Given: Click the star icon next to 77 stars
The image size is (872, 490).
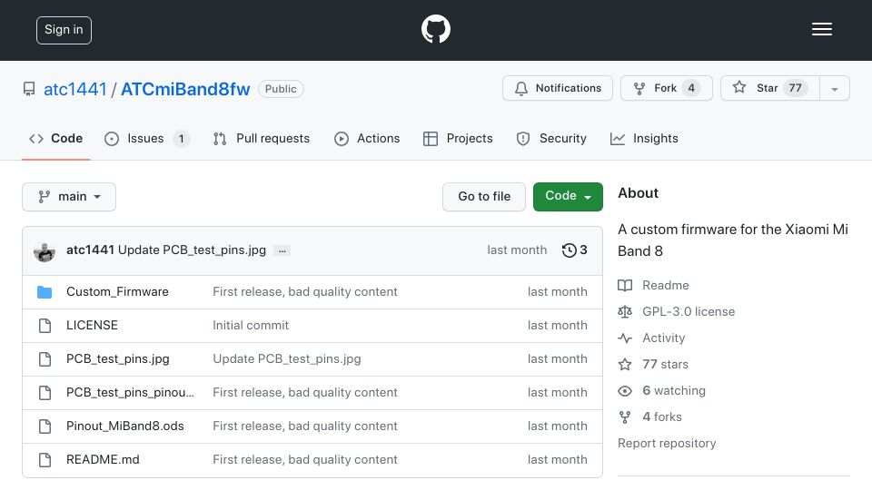Looking at the screenshot, I should [x=625, y=365].
